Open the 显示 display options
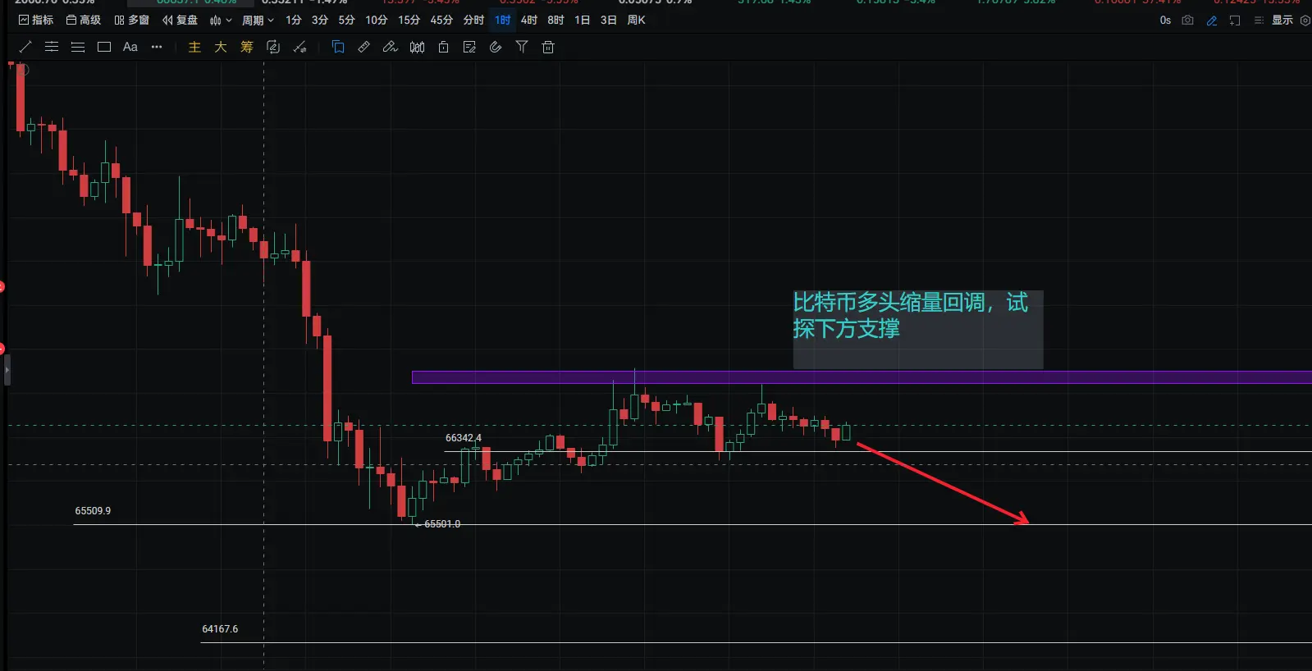The width and height of the screenshot is (1312, 671). tap(1274, 20)
